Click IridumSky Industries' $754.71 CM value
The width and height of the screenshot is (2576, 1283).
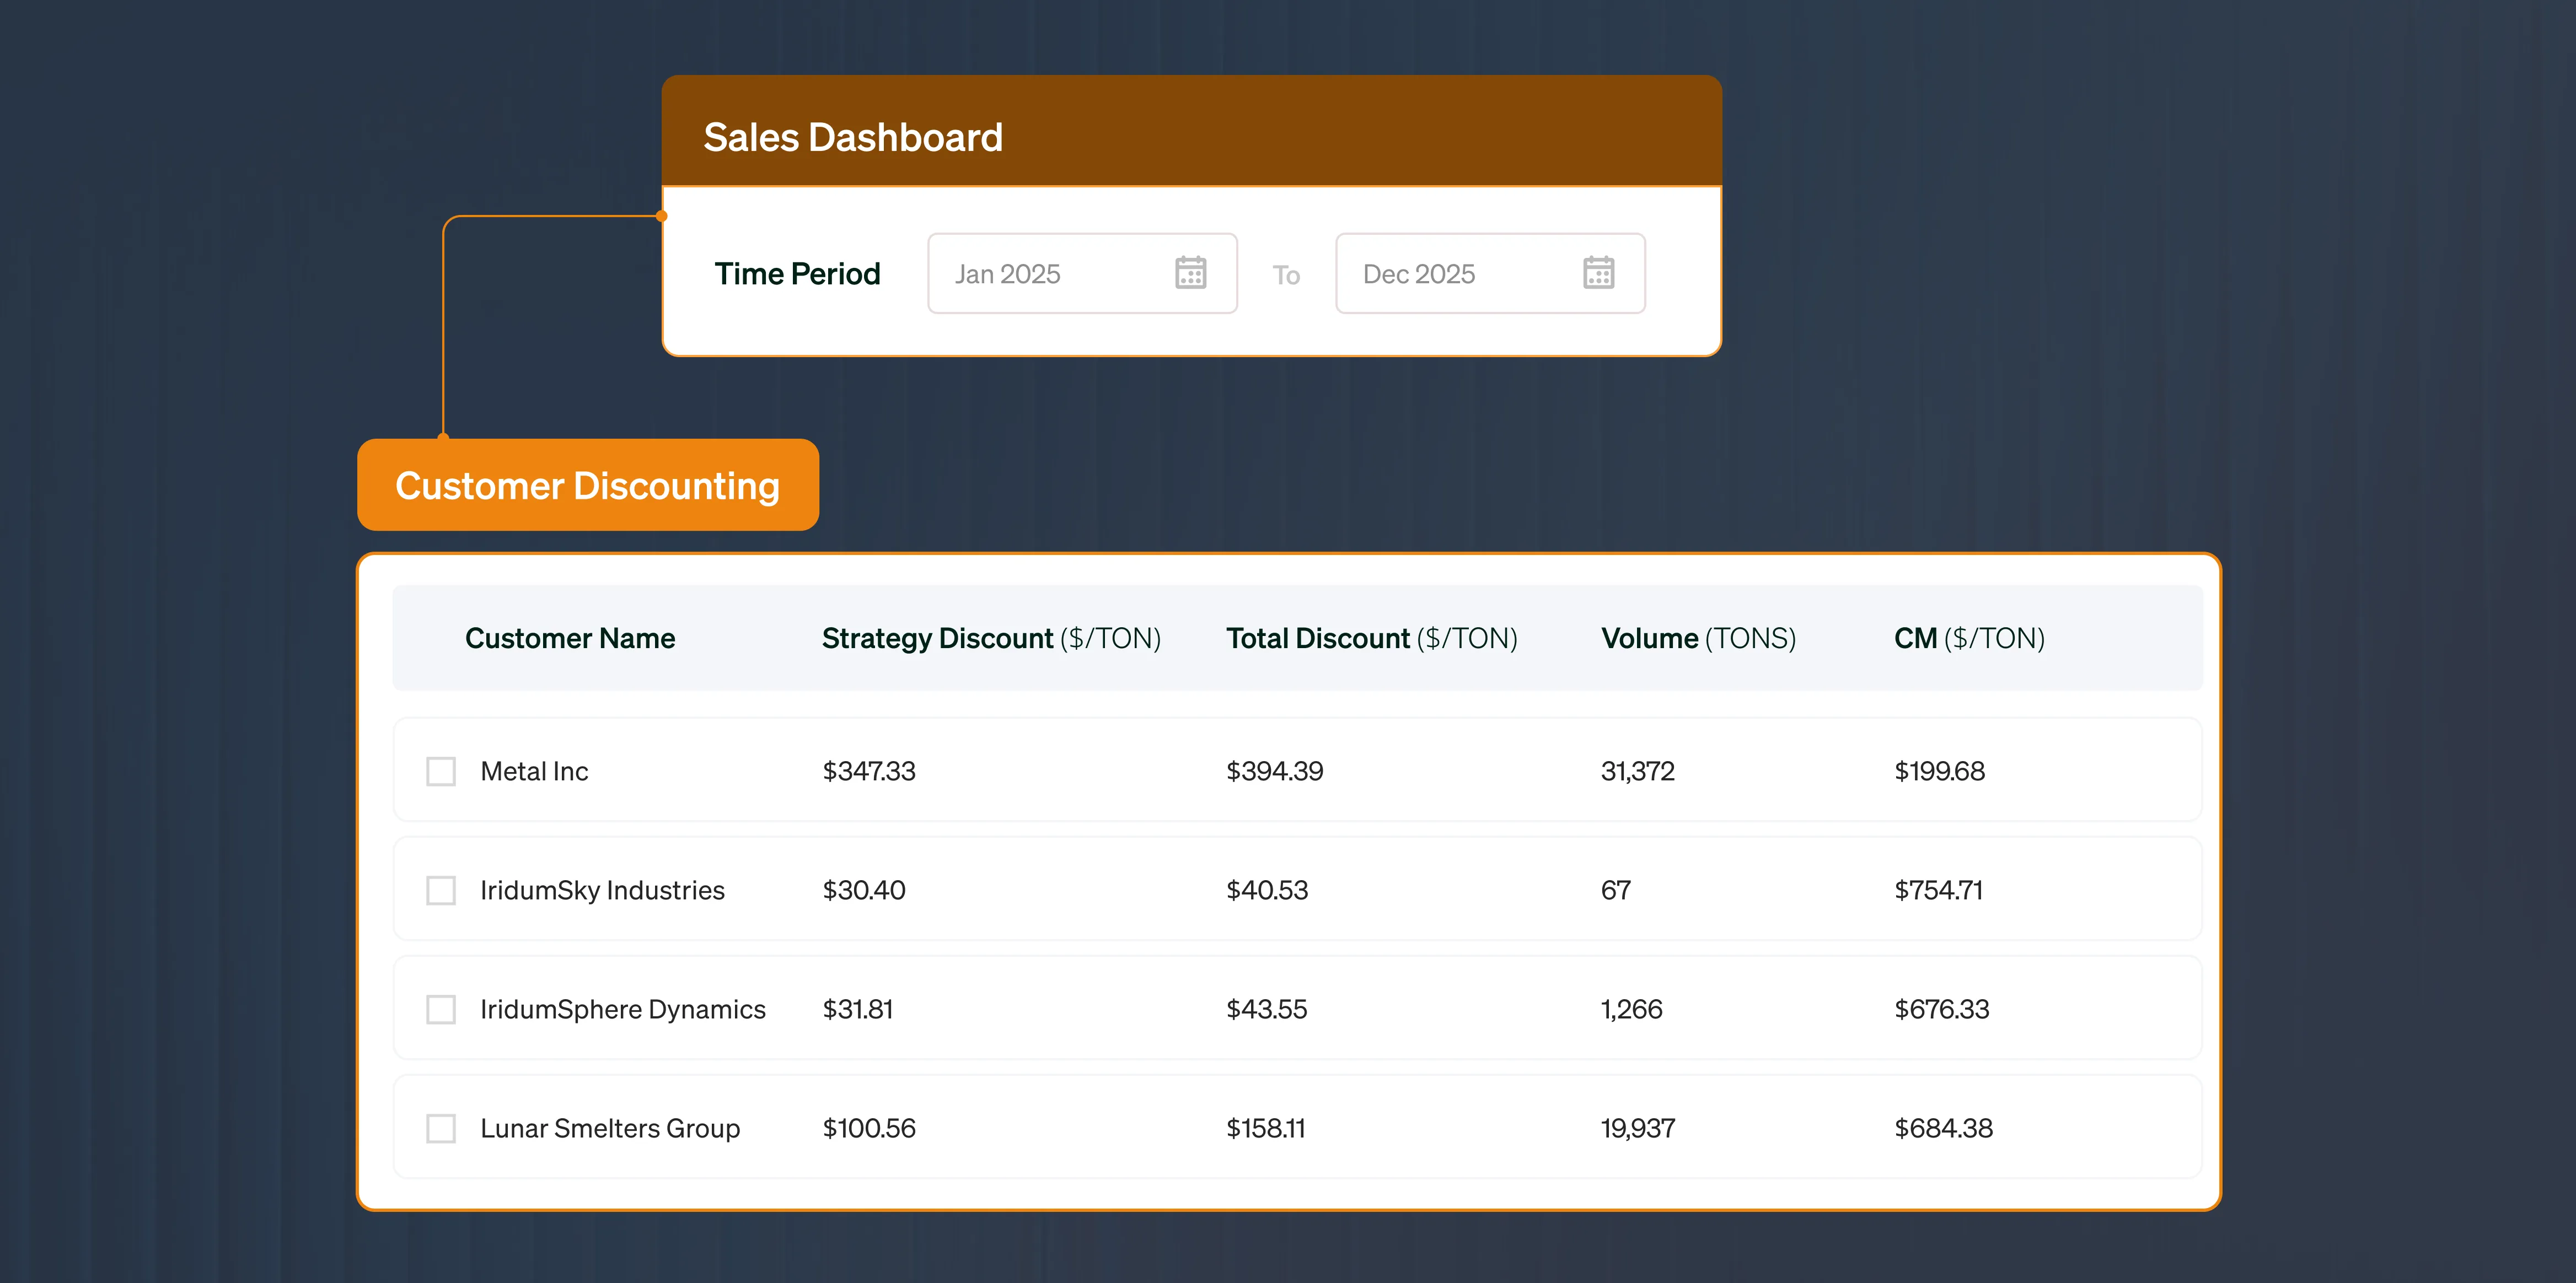1938,890
